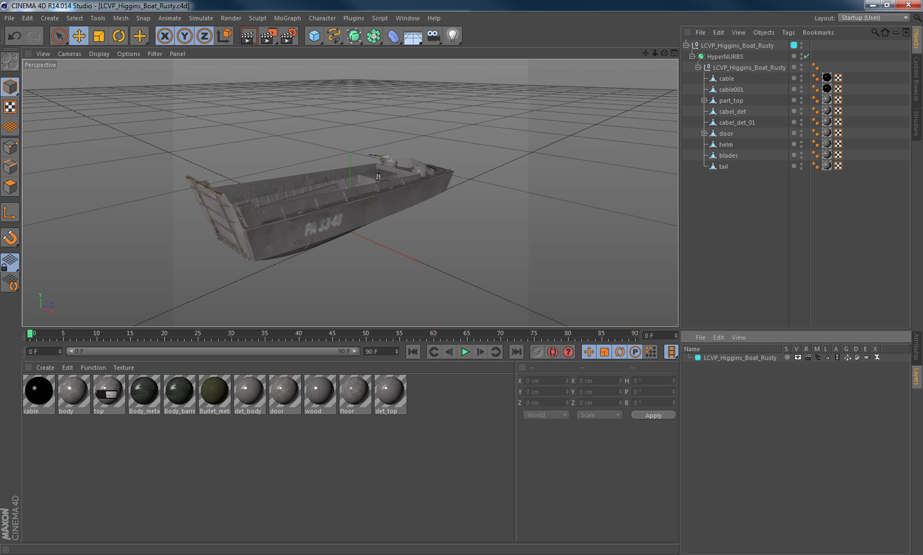Expand the door object
The height and width of the screenshot is (555, 923).
pyautogui.click(x=704, y=134)
